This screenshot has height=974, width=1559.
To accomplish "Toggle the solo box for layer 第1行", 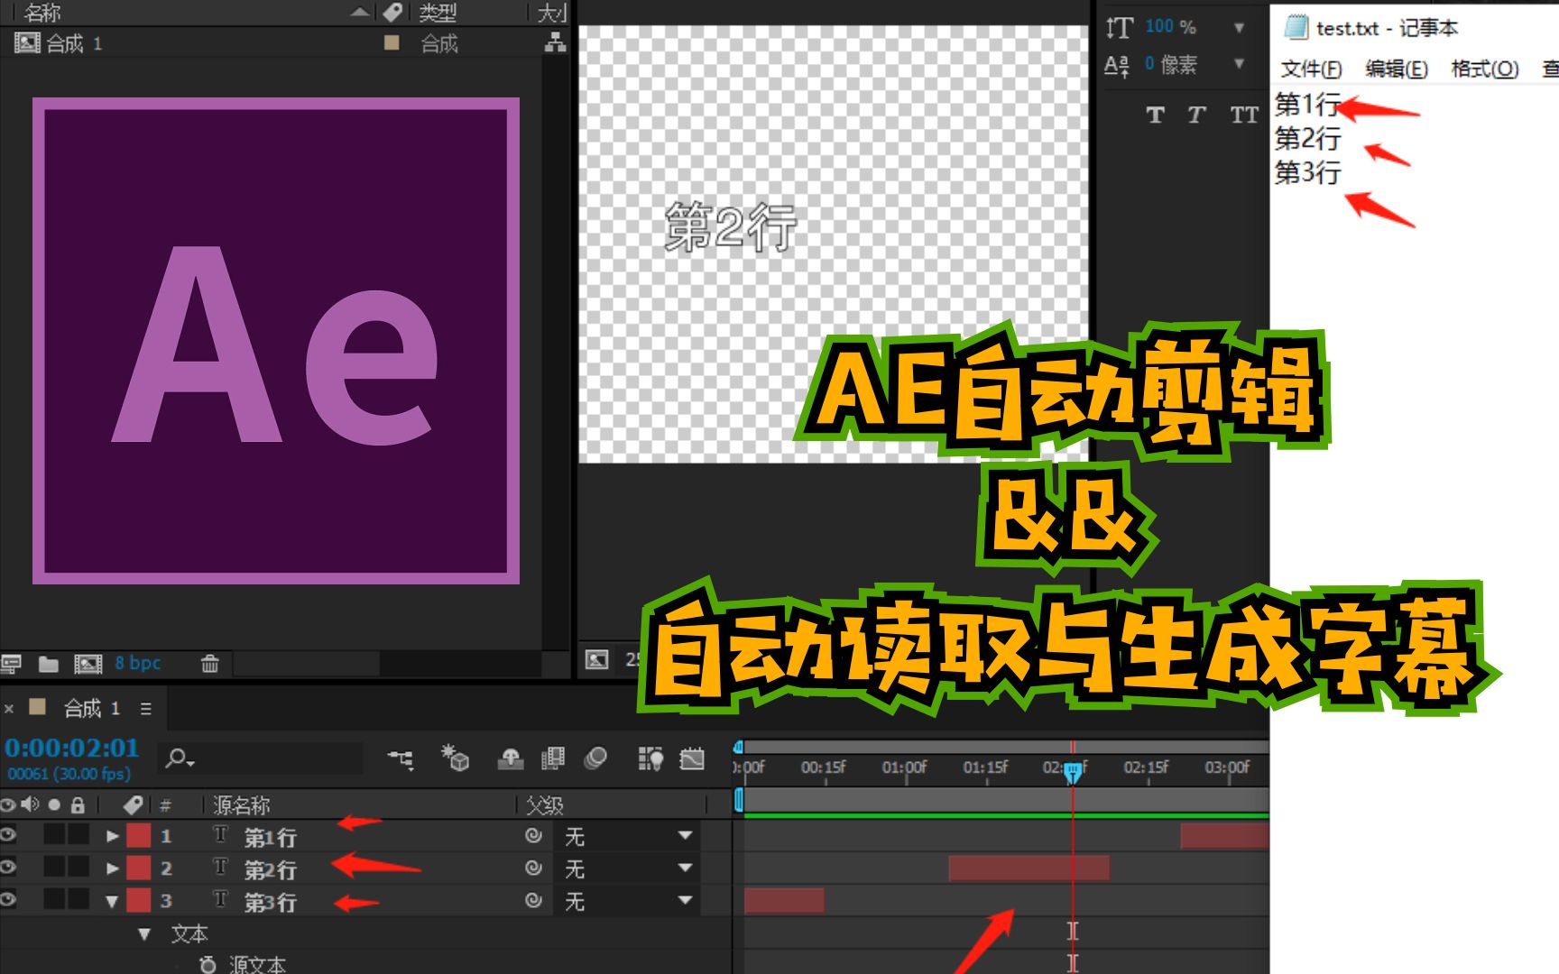I will click(55, 834).
